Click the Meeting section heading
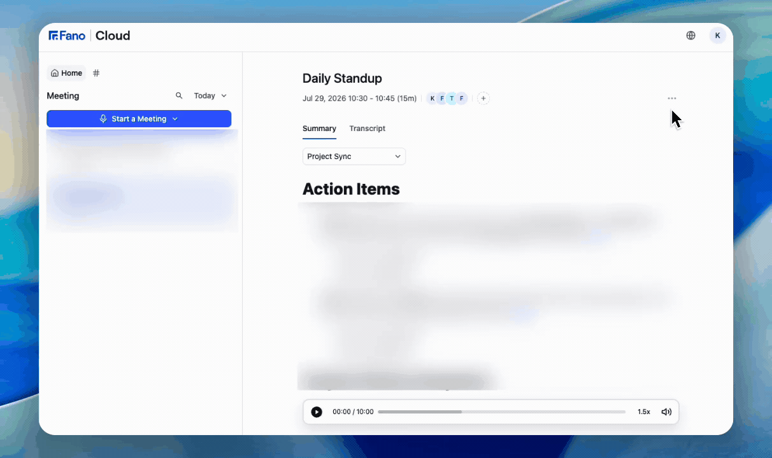 [x=63, y=96]
